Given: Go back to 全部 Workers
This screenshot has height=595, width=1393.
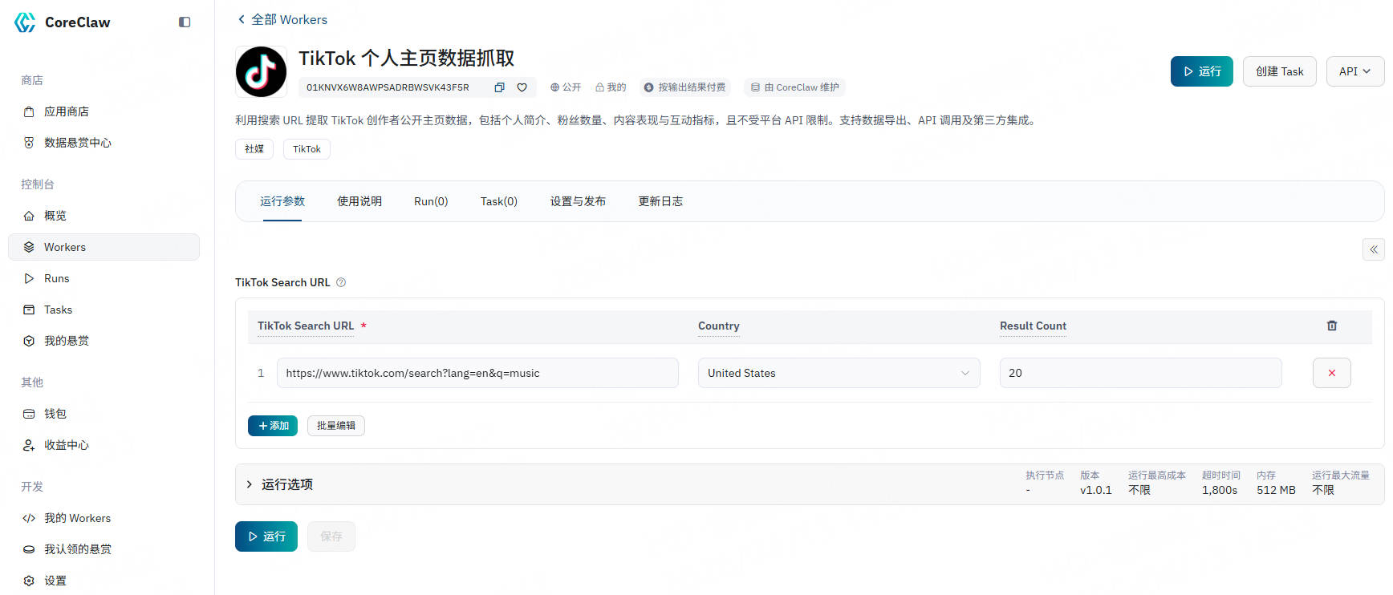Looking at the screenshot, I should point(282,19).
